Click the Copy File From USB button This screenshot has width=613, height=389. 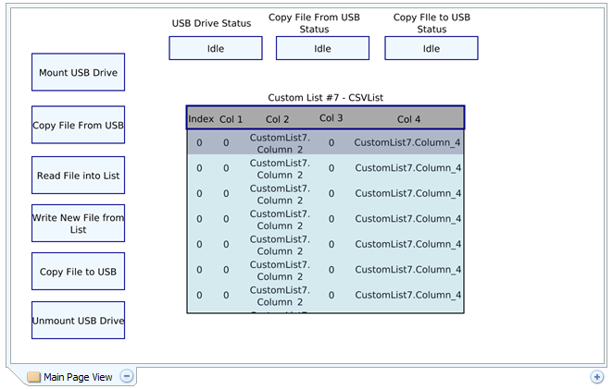(78, 125)
